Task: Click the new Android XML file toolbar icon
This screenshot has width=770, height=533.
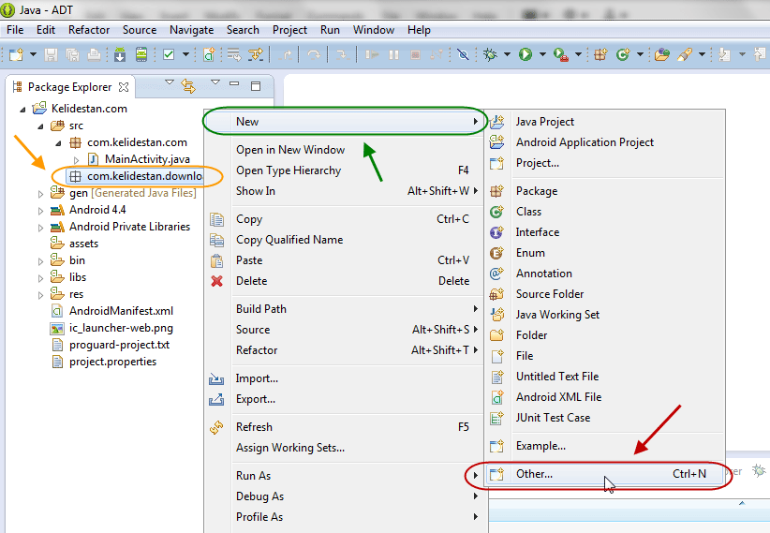Action: coord(209,54)
